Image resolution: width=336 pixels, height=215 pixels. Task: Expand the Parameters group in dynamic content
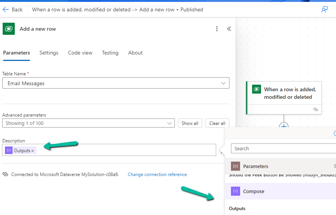(280, 166)
